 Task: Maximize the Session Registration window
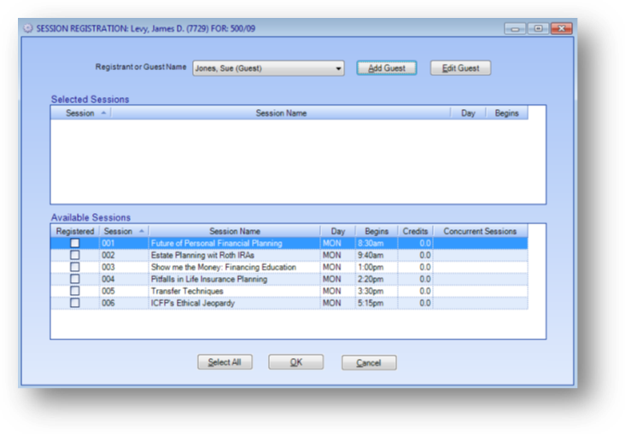click(538, 29)
